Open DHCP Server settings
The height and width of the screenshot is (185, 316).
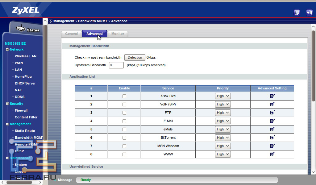[x=25, y=83]
